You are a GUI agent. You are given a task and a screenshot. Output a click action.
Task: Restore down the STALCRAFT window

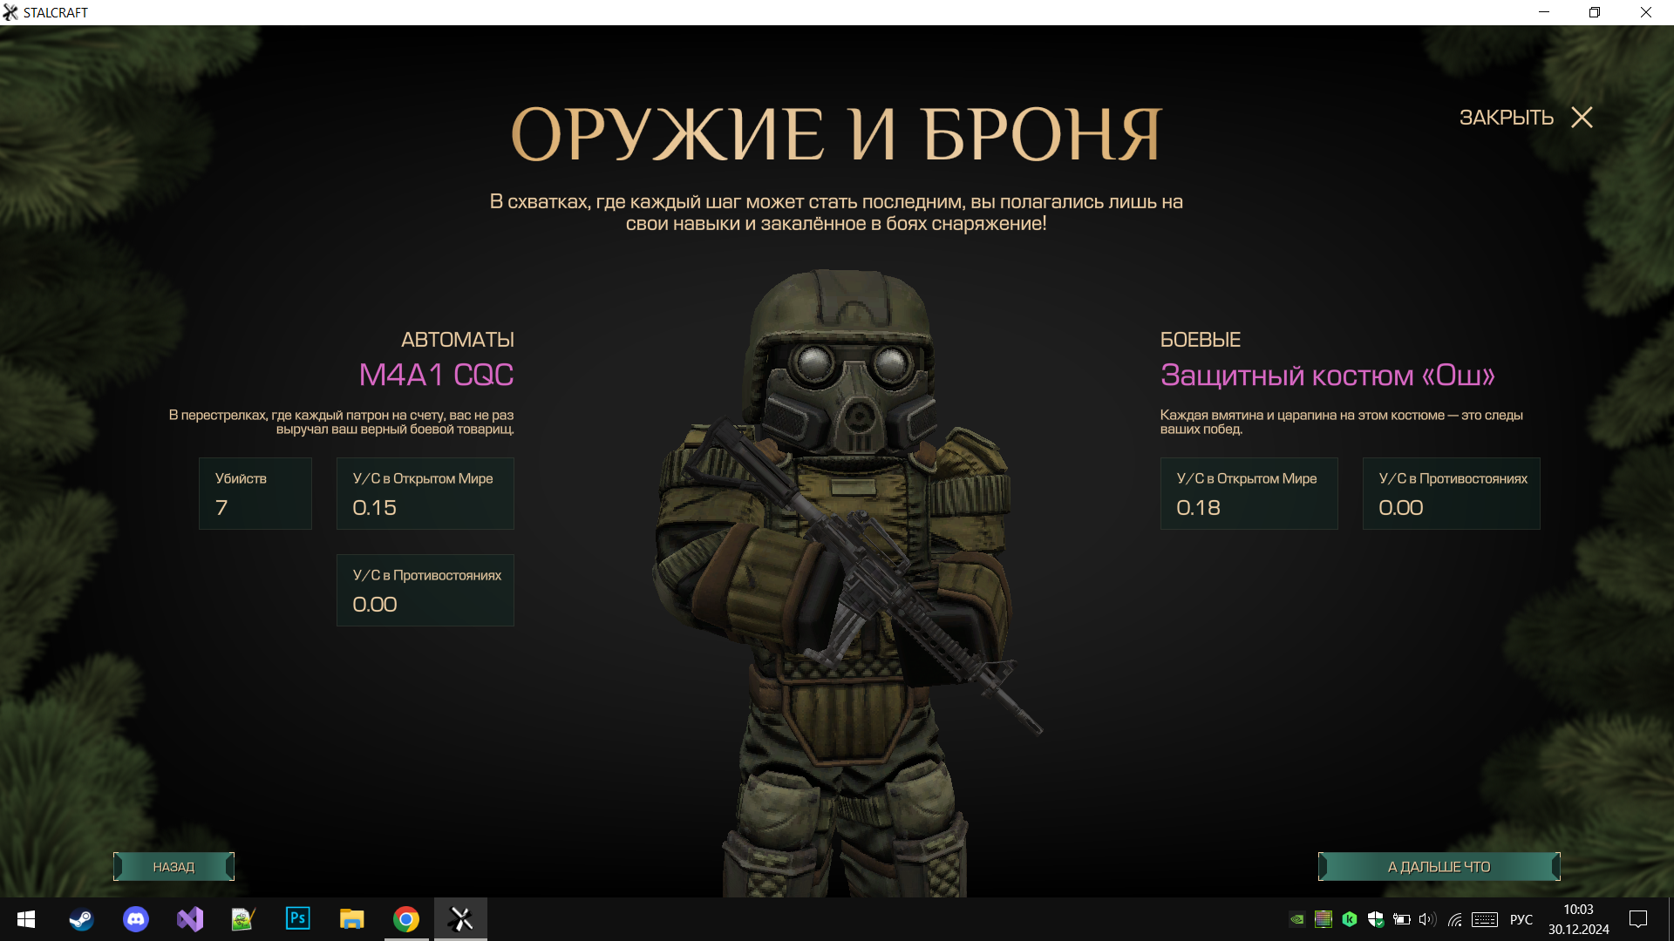1595,12
